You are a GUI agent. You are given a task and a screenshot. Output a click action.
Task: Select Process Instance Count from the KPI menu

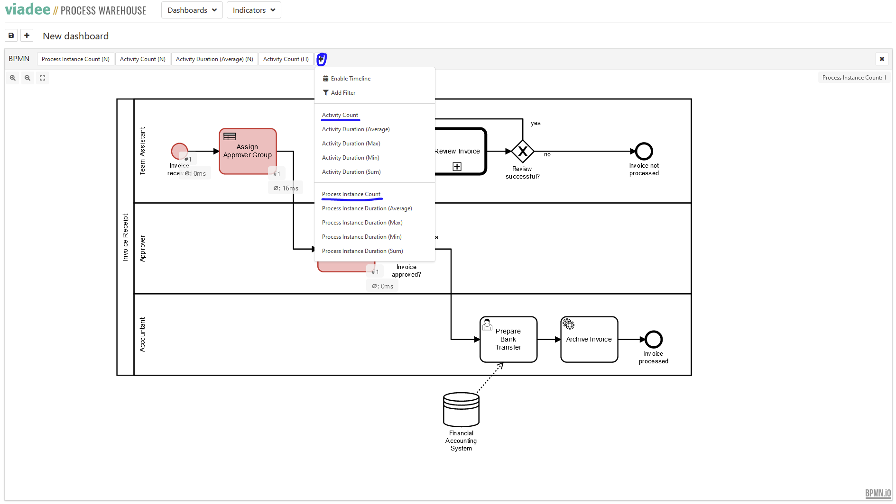tap(351, 194)
